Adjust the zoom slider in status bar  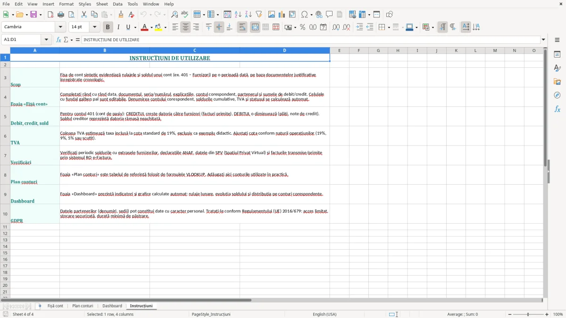pyautogui.click(x=528, y=314)
